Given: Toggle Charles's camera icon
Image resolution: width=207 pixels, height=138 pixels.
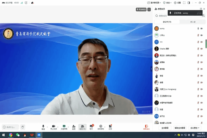Looking at the screenshot, I should [x=202, y=49].
